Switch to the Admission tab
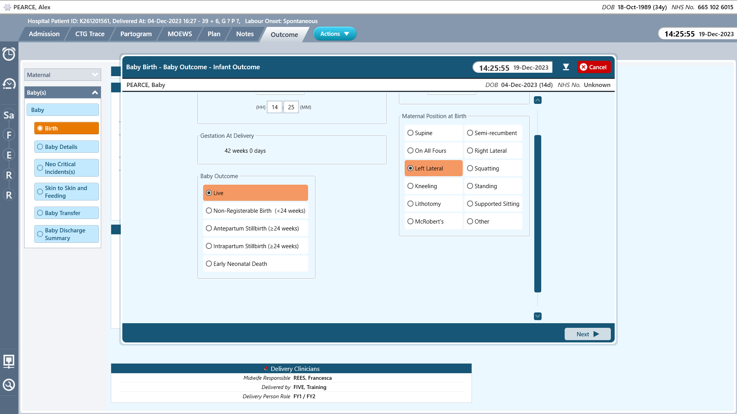Screen dimensions: 737x414 (44, 34)
